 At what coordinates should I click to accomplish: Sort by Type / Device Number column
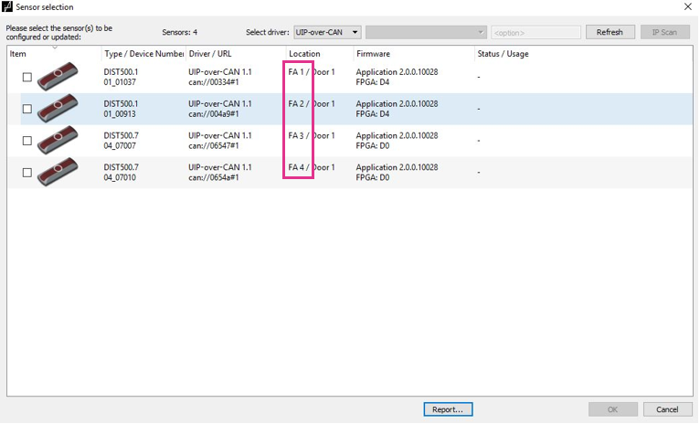(143, 54)
